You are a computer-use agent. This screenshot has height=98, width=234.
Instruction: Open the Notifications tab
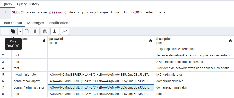point(60,23)
